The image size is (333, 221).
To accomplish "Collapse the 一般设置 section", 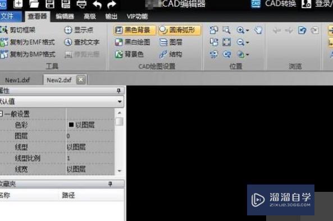I will 1,114.
